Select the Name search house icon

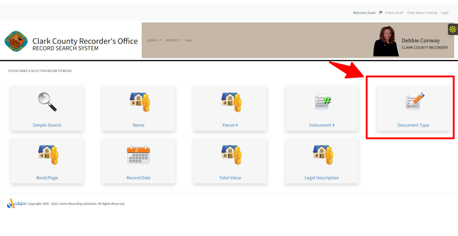(x=140, y=102)
